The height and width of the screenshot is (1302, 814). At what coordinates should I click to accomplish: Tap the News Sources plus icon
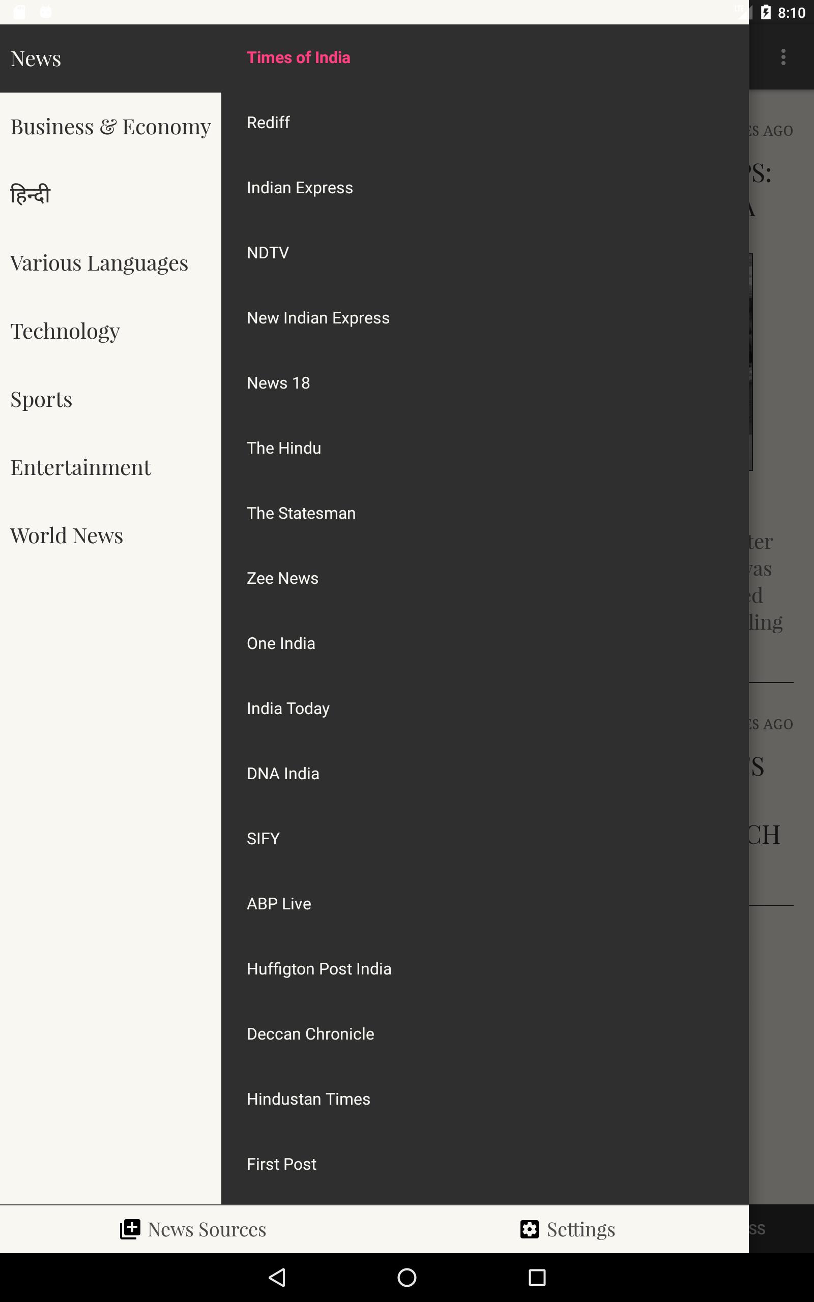(x=130, y=1229)
